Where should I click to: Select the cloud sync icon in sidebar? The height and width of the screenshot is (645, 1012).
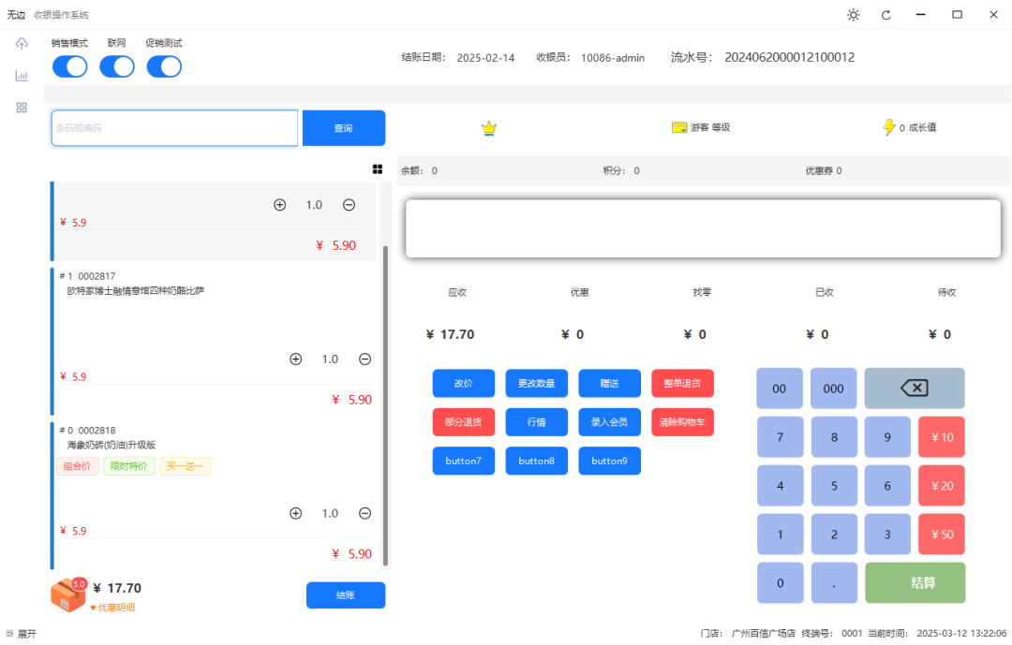click(x=21, y=43)
